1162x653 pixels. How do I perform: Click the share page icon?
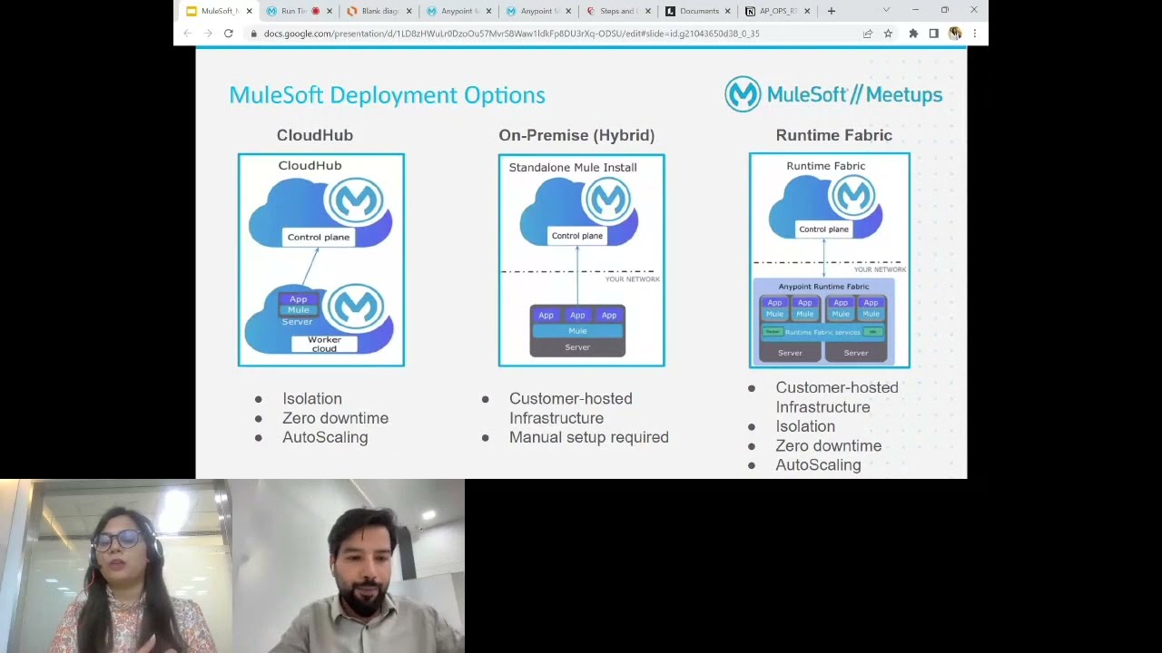(868, 34)
